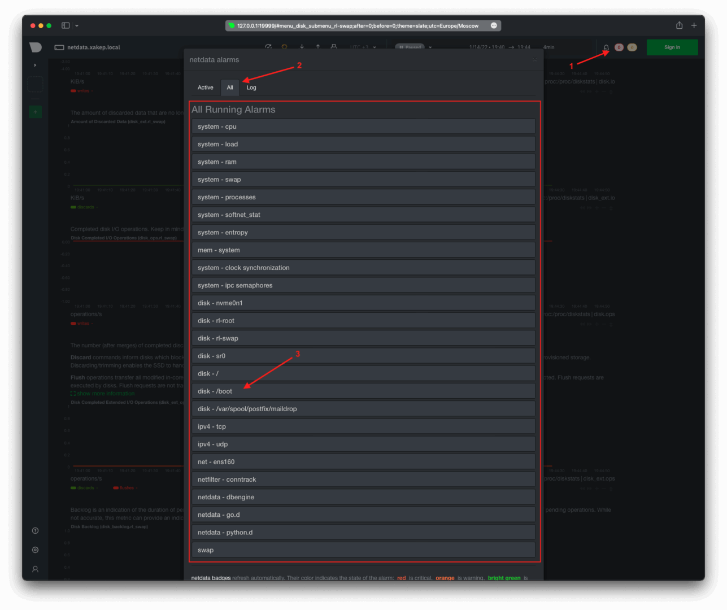Click the import snapshot down-arrow icon

click(302, 47)
